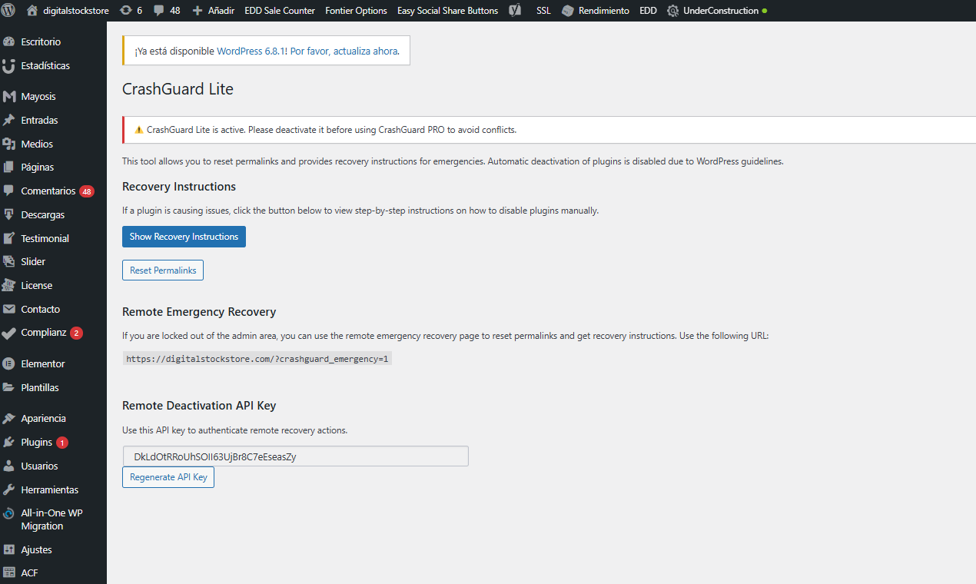Screen dimensions: 976x584
Task: Click the WordPress 6.8.1 link in the update notice
Action: click(251, 51)
